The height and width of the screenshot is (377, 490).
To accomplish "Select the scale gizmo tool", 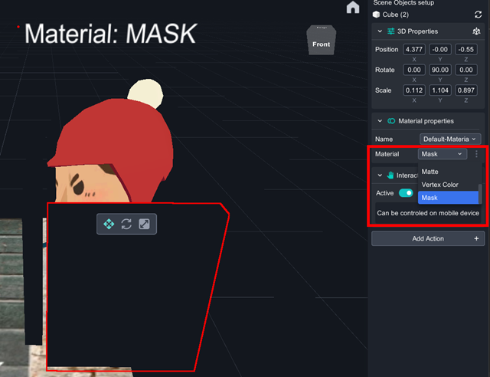I will click(x=145, y=224).
